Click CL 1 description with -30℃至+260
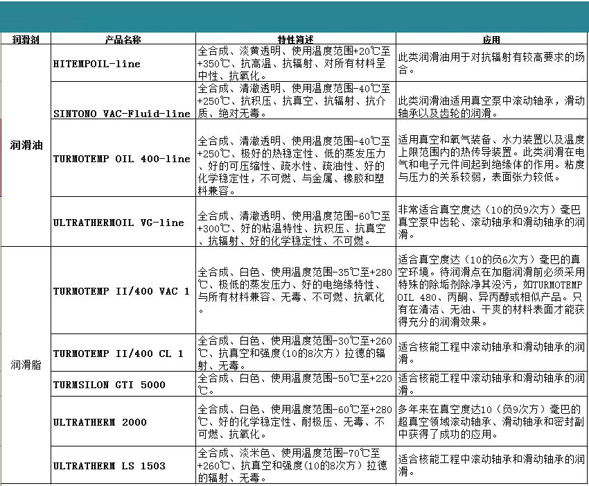Image resolution: width=589 pixels, height=486 pixels. click(296, 353)
